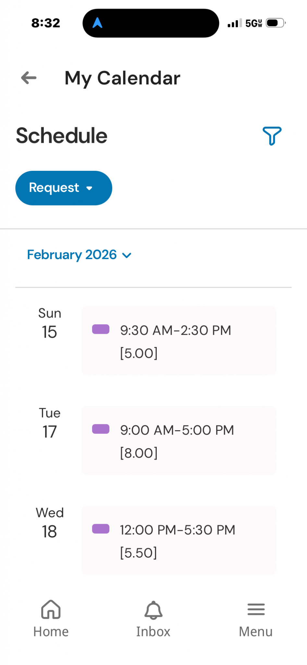This screenshot has width=307, height=665.
Task: Open the hamburger Menu icon
Action: click(256, 609)
